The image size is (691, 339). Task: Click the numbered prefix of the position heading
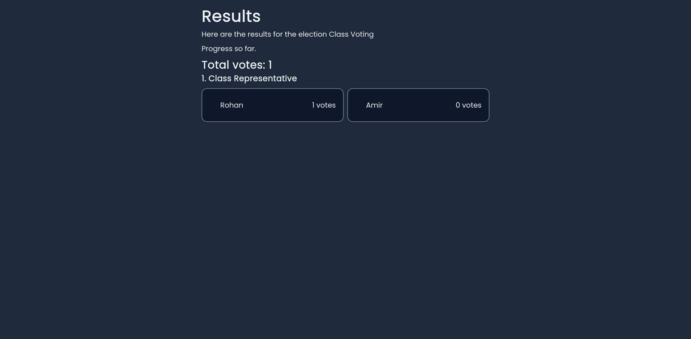click(204, 78)
